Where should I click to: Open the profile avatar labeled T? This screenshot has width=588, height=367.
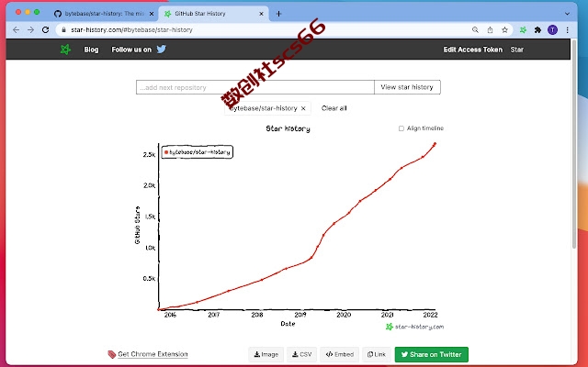pos(552,30)
